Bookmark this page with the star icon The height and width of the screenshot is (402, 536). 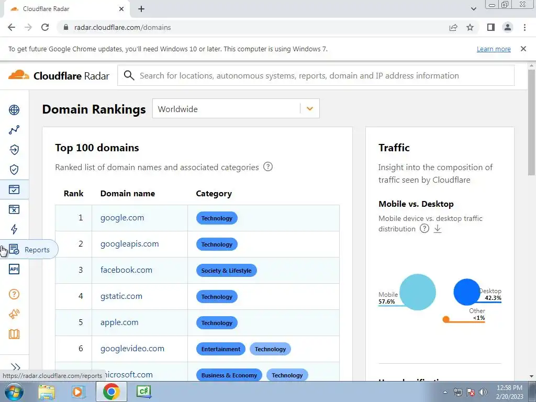470,27
